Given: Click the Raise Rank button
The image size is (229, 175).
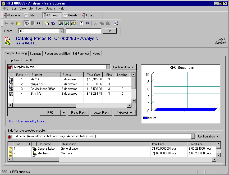Looking at the screenshot, I should click(79, 113).
